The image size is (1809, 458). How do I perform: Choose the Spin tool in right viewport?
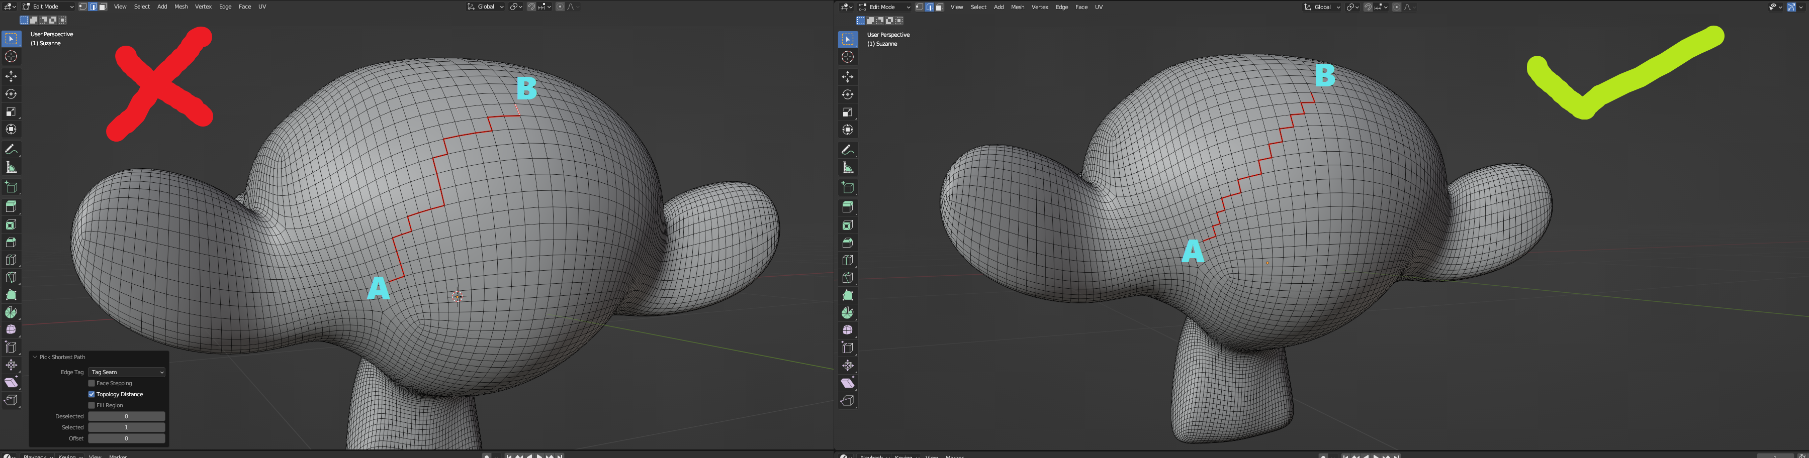click(x=848, y=313)
